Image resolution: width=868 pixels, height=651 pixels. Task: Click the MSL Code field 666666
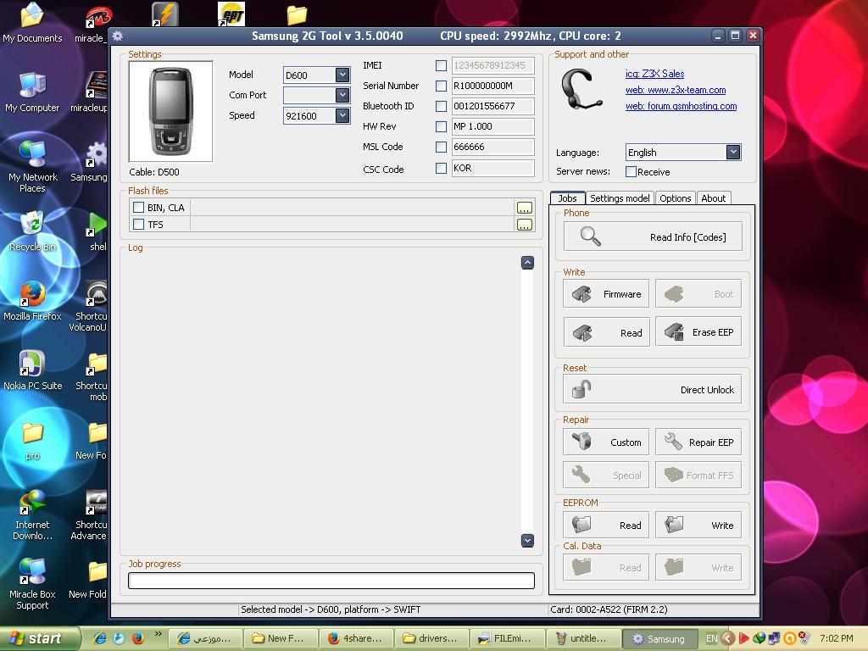492,147
